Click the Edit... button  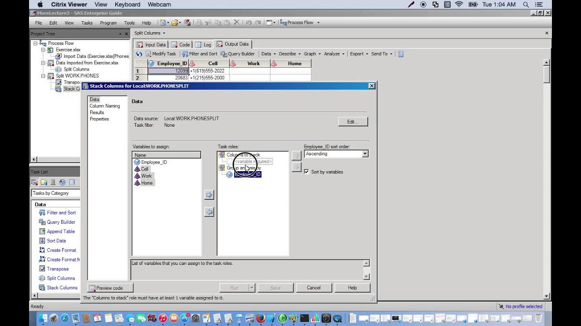pos(353,122)
